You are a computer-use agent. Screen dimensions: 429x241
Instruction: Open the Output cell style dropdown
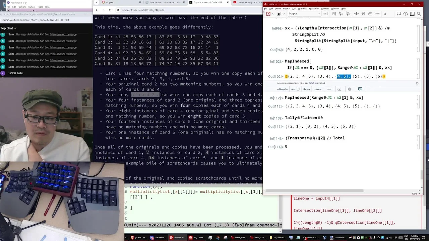(304, 14)
